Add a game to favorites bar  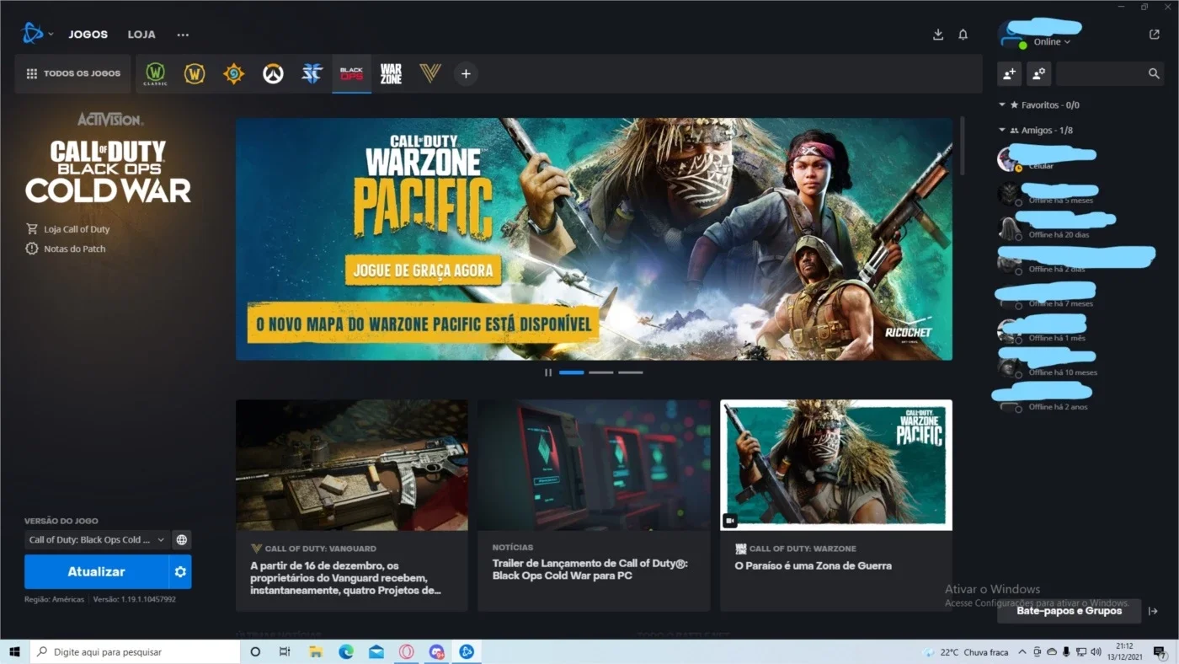point(466,73)
